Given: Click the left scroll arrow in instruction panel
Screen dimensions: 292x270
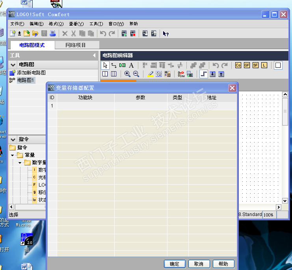Looking at the screenshot, I should pyautogui.click(x=11, y=207).
